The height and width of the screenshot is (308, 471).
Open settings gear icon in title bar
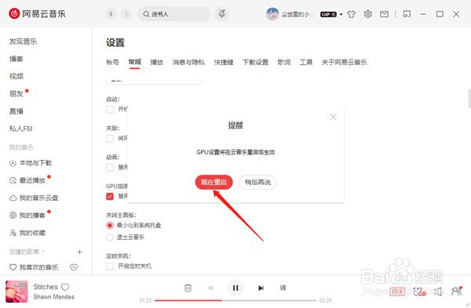(x=367, y=14)
